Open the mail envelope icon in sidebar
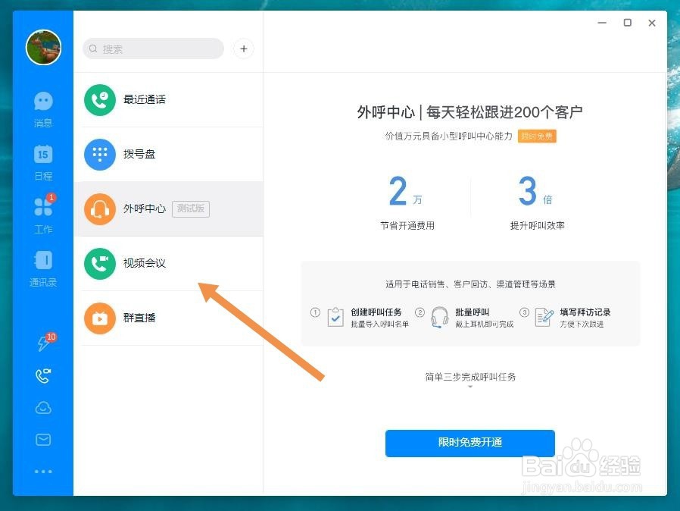 (42, 439)
